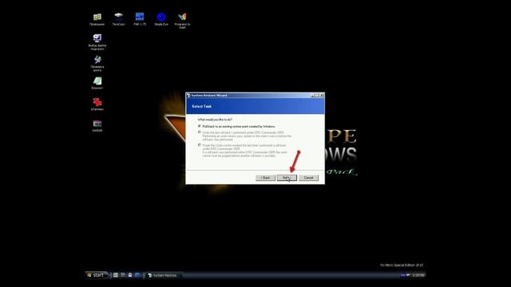The height and width of the screenshot is (287, 511).
Task: Select roll back to existing restore point option
Action: click(x=200, y=126)
